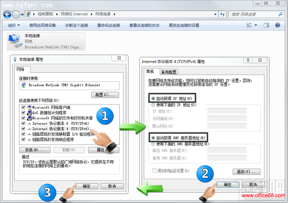
Task: Select 使用下面的 DNS 服务器地址 radio button
Action: pos(153,144)
